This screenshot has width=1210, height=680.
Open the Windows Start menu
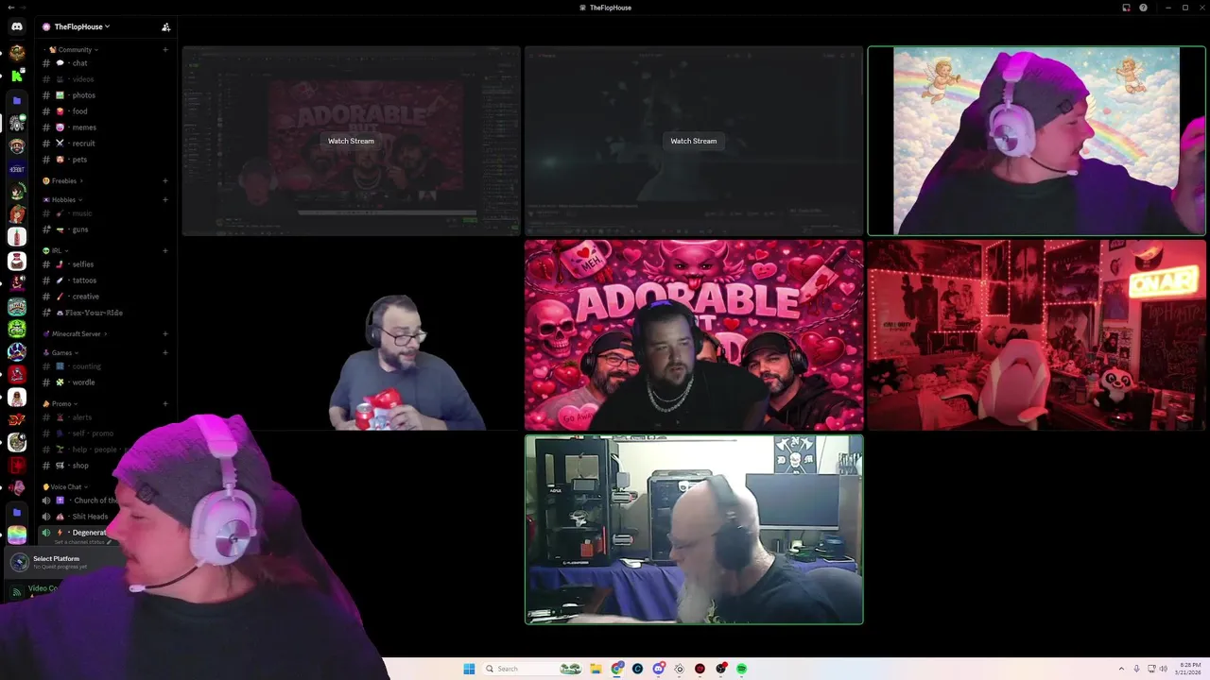coord(469,669)
